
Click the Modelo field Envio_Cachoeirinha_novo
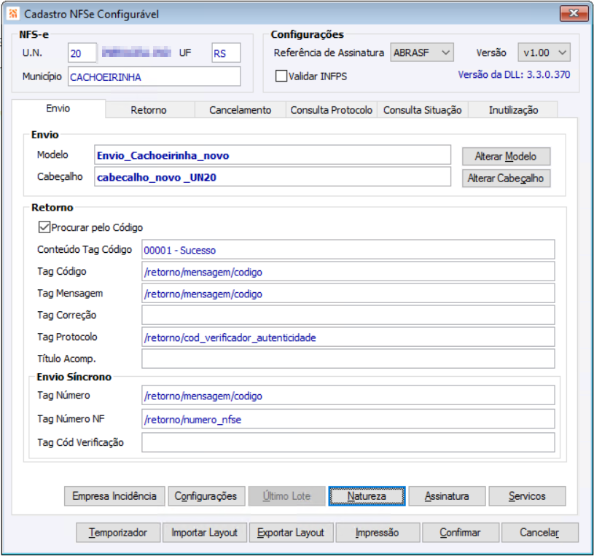click(x=273, y=154)
